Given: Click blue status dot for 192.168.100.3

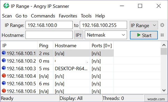Looking at the screenshot, I should click(x=4, y=68).
